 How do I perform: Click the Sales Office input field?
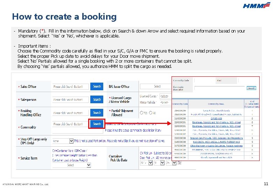[70, 86]
